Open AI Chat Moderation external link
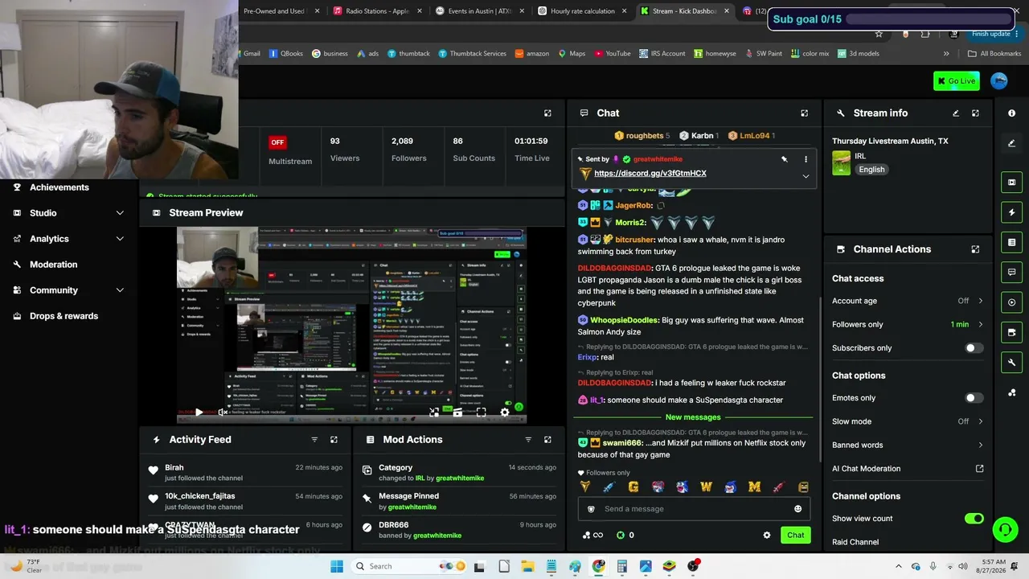1029x579 pixels. [980, 469]
